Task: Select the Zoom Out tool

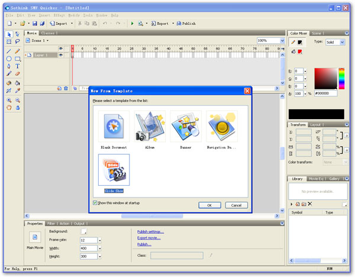Action: (x=17, y=100)
